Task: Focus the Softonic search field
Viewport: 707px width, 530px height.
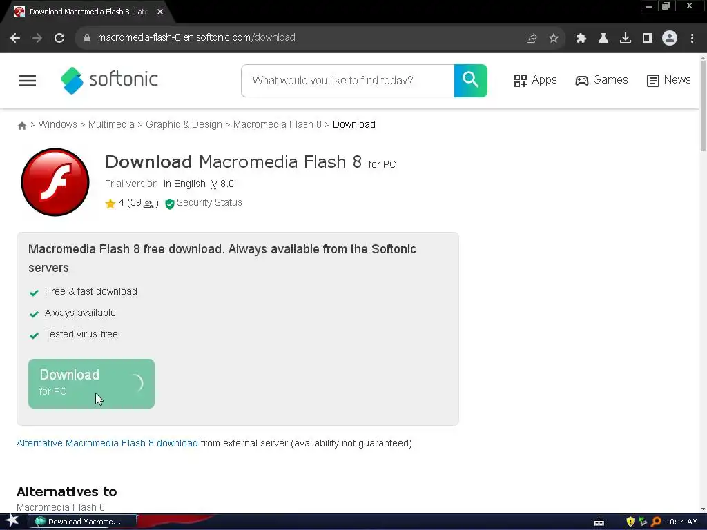Action: click(348, 81)
